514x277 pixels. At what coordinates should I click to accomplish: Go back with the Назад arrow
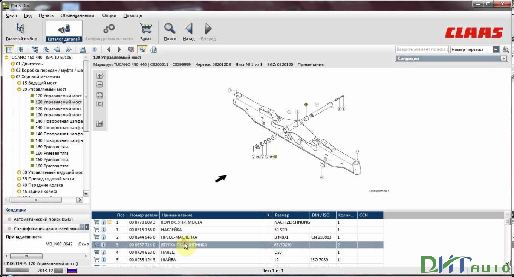[x=189, y=32]
